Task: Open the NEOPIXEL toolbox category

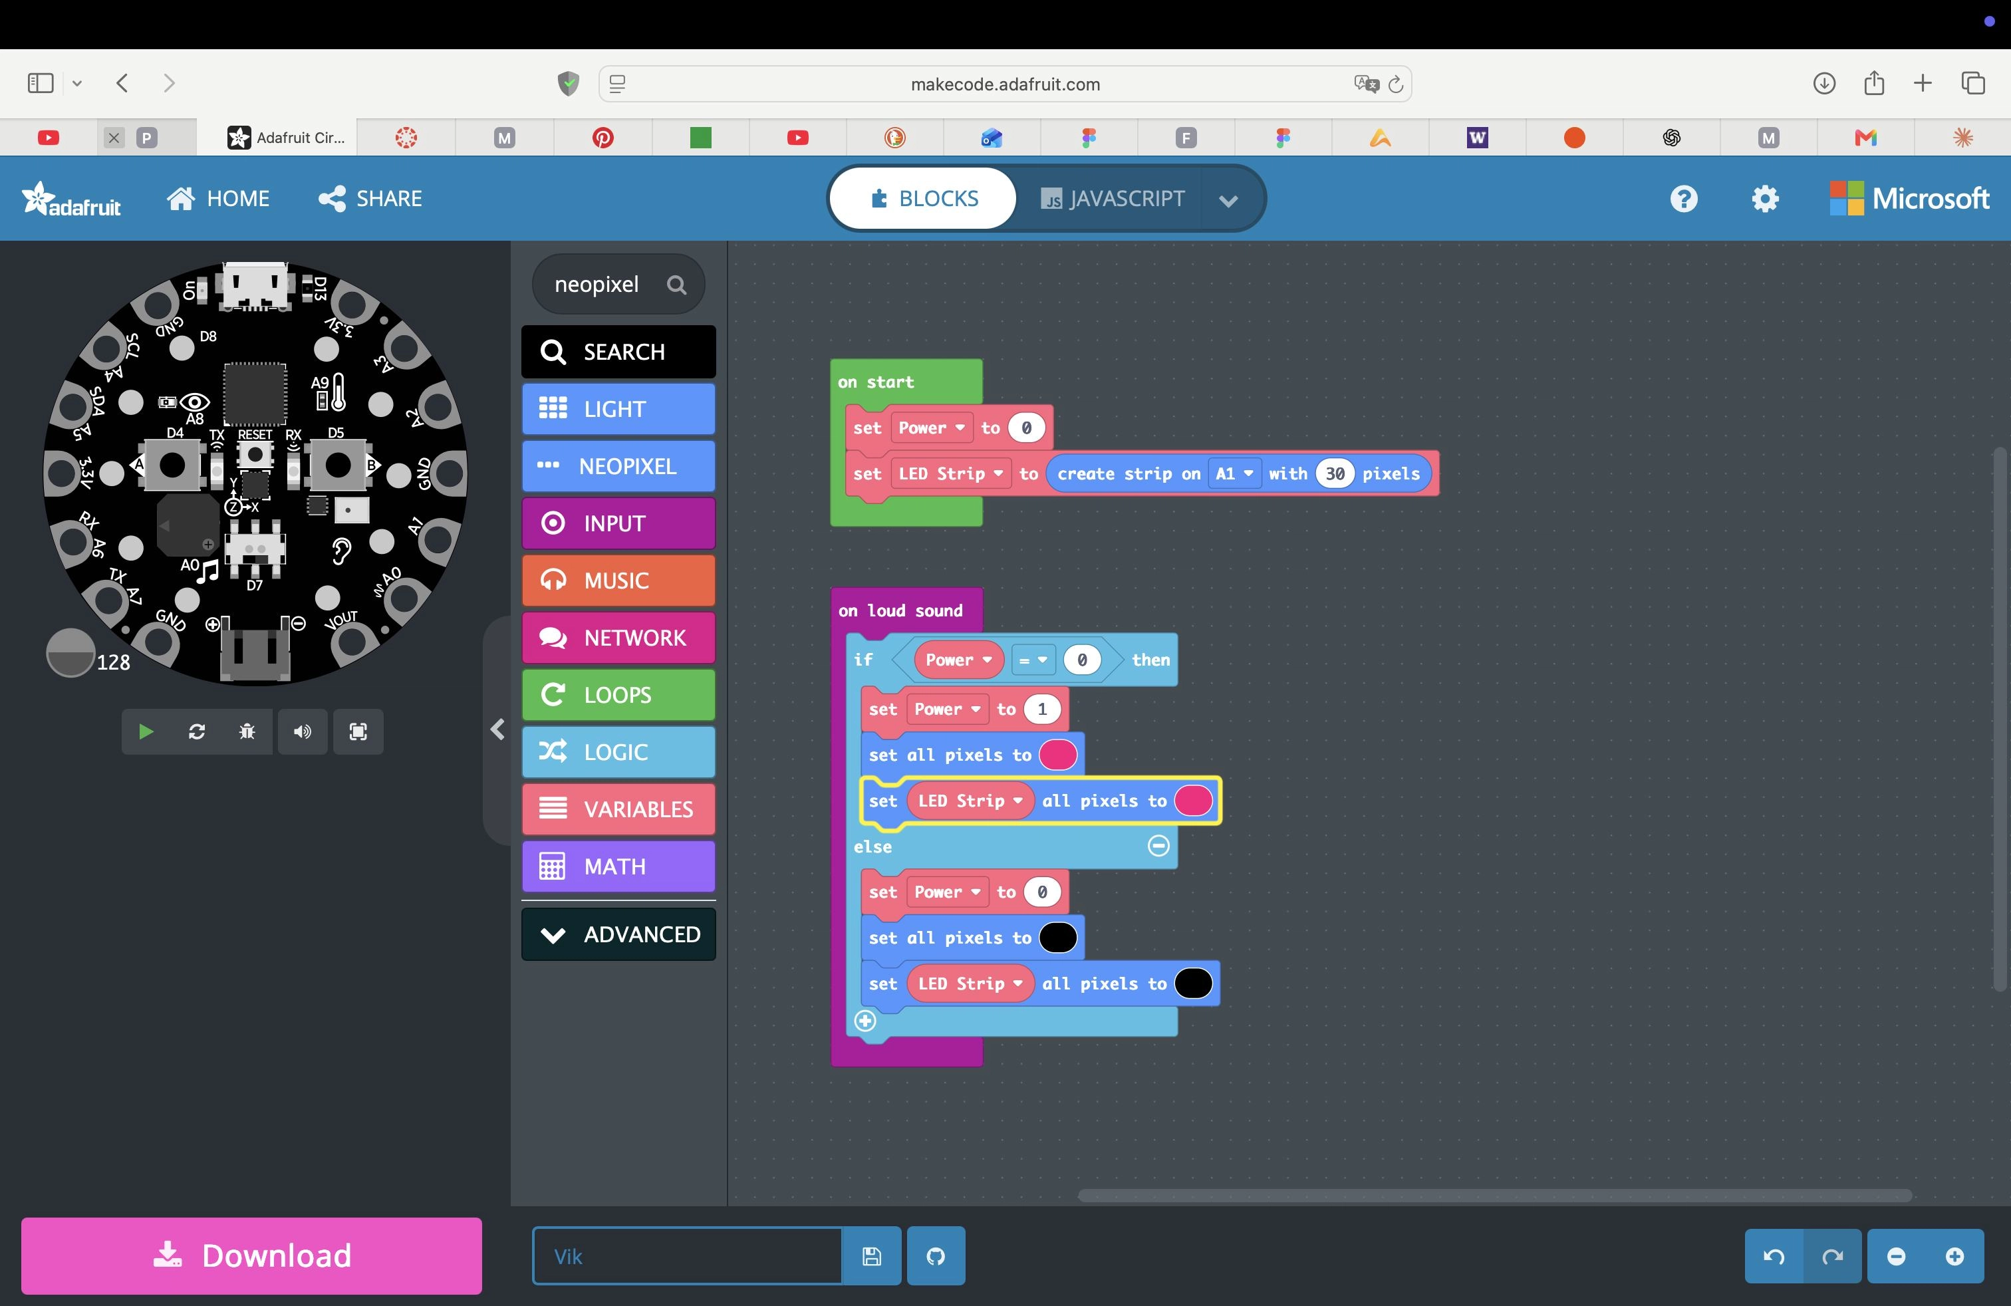Action: (618, 466)
